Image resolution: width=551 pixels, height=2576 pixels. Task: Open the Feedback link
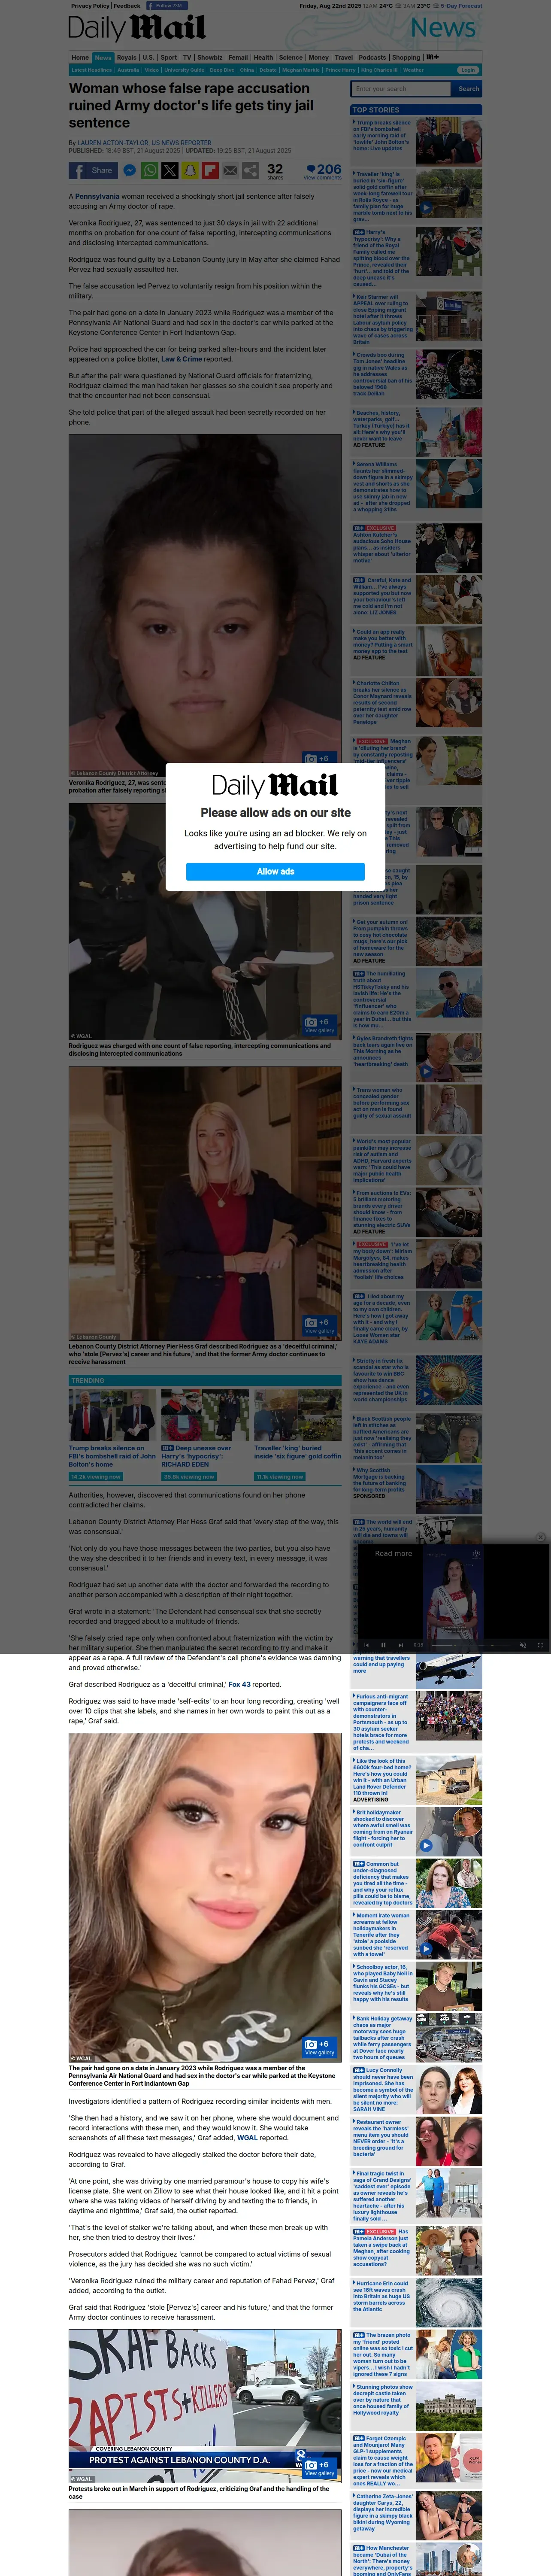point(127,5)
